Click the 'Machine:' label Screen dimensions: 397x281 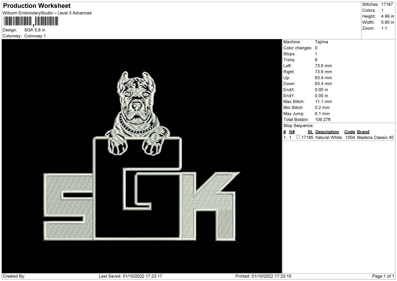tap(292, 42)
